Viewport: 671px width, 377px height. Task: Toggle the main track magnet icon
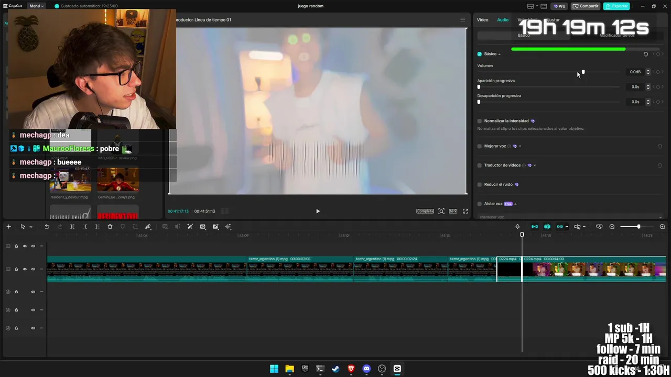[535, 227]
